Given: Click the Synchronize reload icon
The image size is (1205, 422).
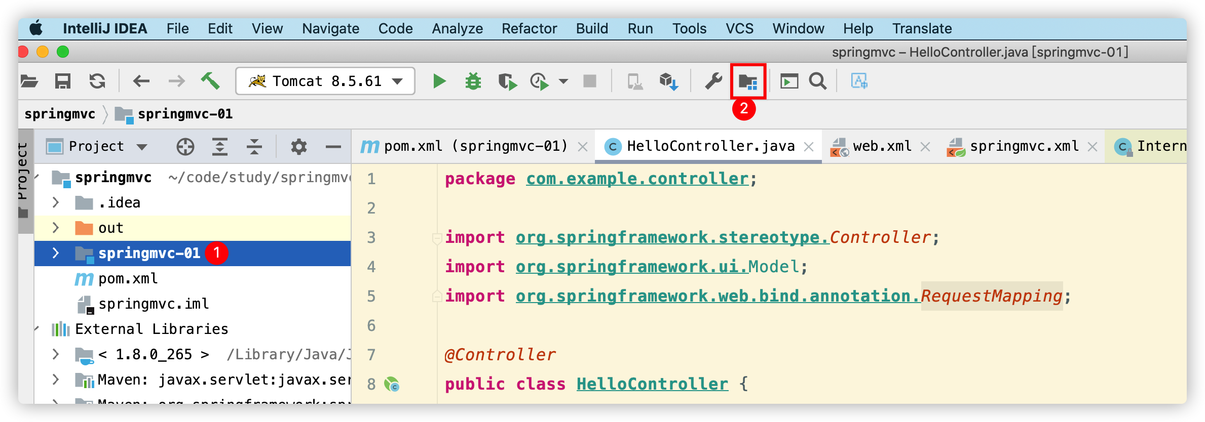Looking at the screenshot, I should tap(97, 81).
